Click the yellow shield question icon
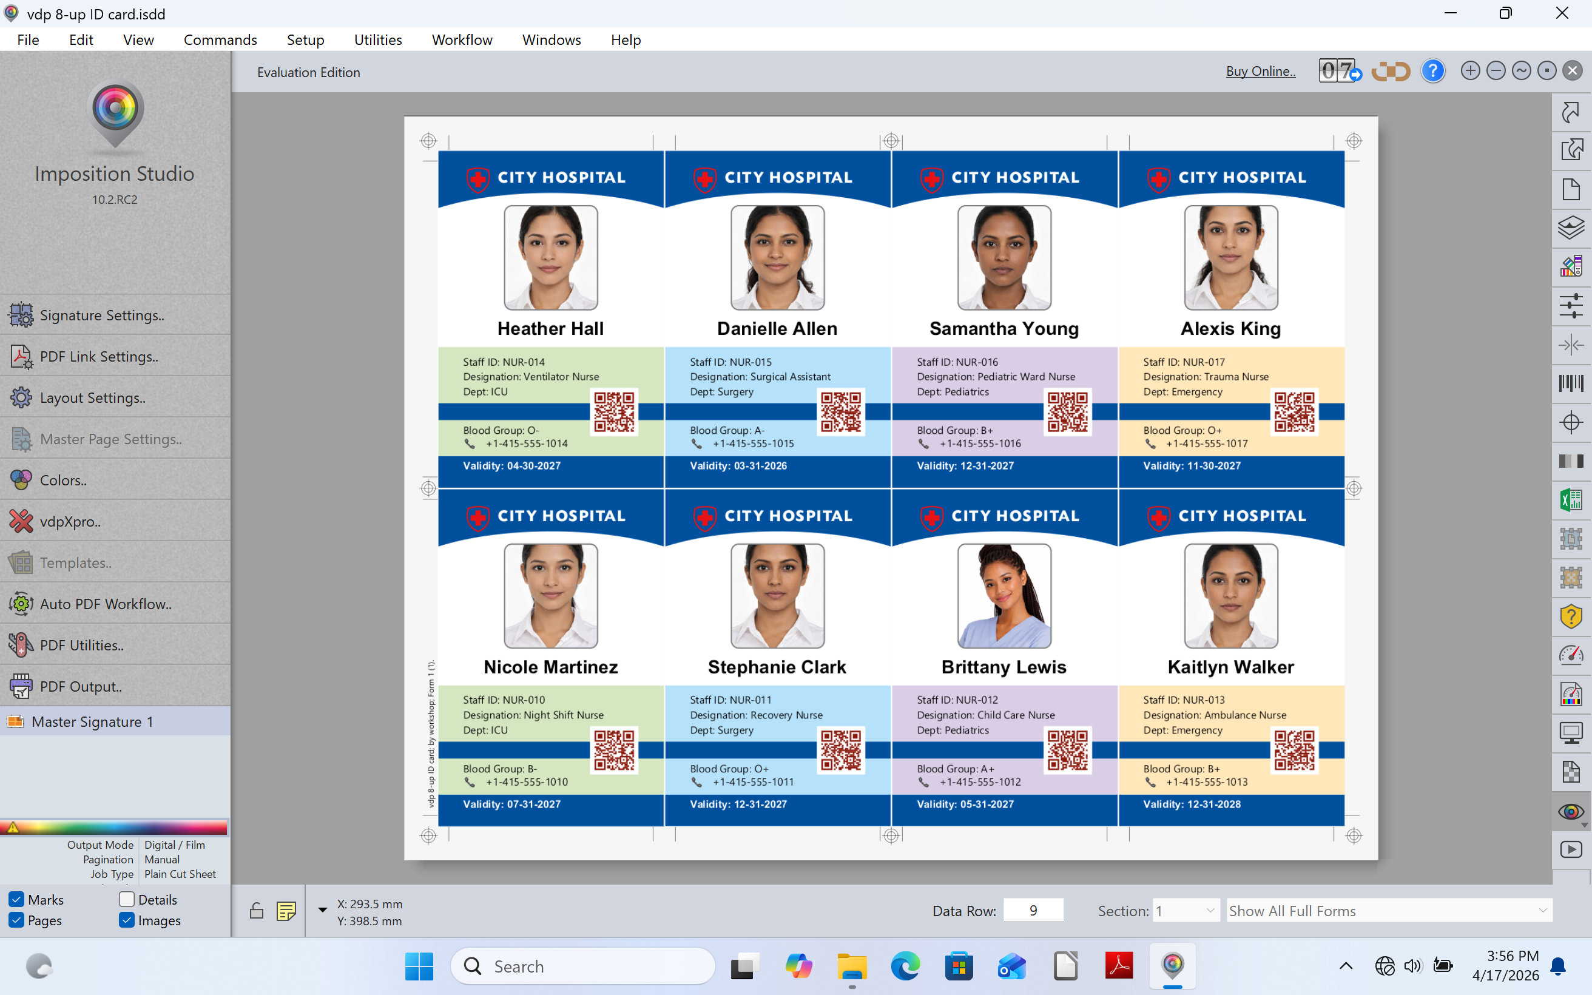1592x995 pixels. click(1571, 616)
